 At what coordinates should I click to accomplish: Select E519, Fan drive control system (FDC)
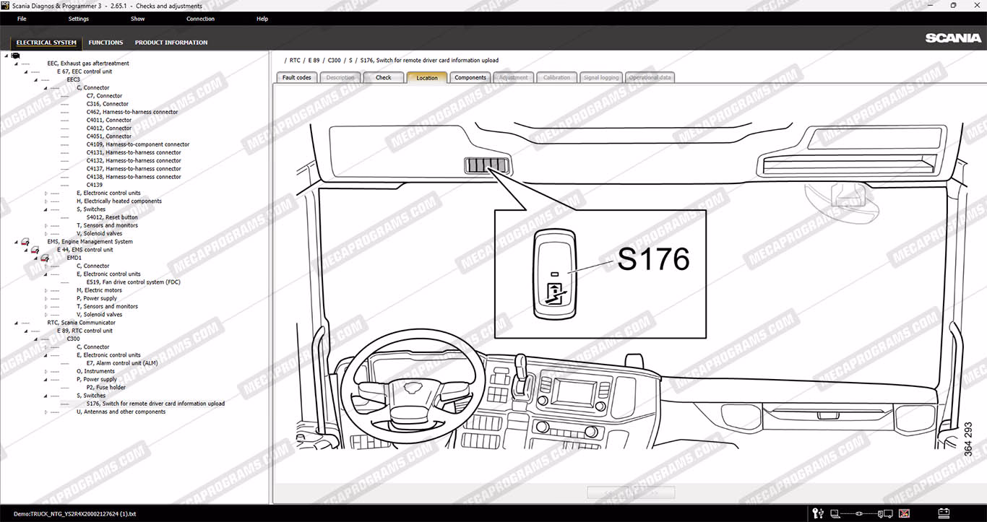point(133,282)
